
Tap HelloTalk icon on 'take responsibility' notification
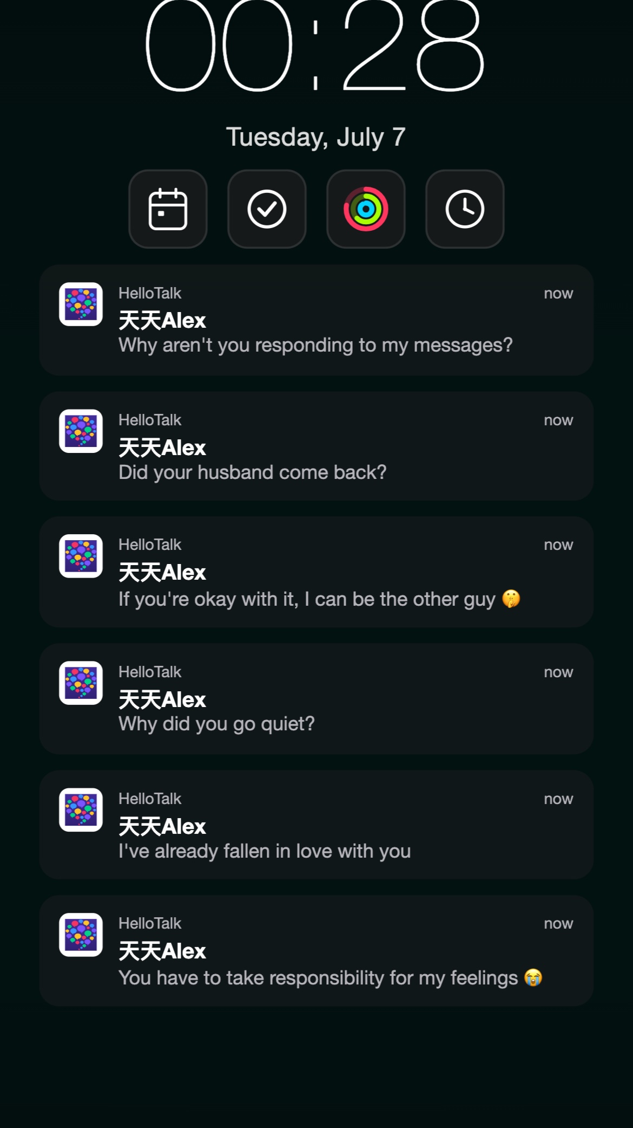(x=81, y=935)
